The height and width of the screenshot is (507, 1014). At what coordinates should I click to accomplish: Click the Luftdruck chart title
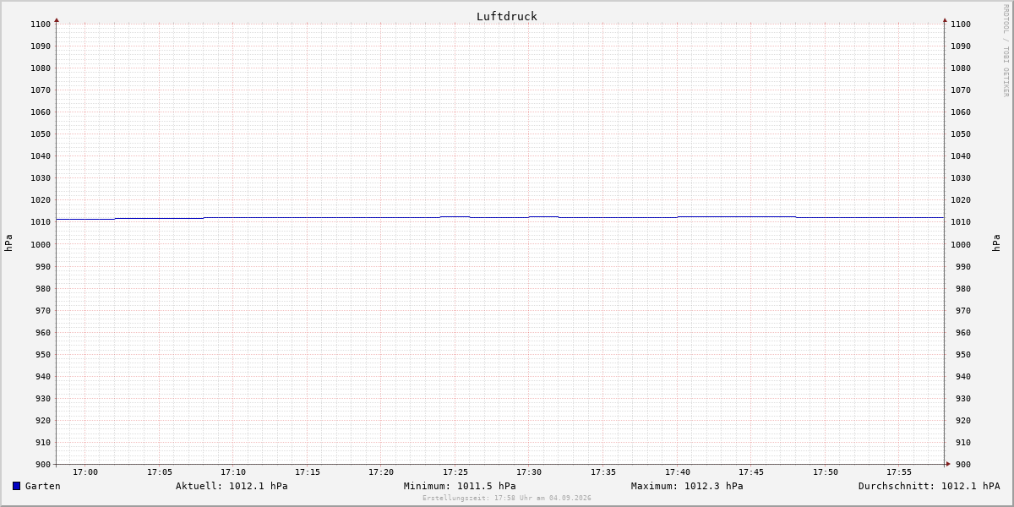click(507, 16)
